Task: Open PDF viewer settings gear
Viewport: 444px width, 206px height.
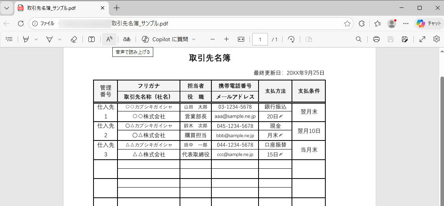Action: (437, 39)
